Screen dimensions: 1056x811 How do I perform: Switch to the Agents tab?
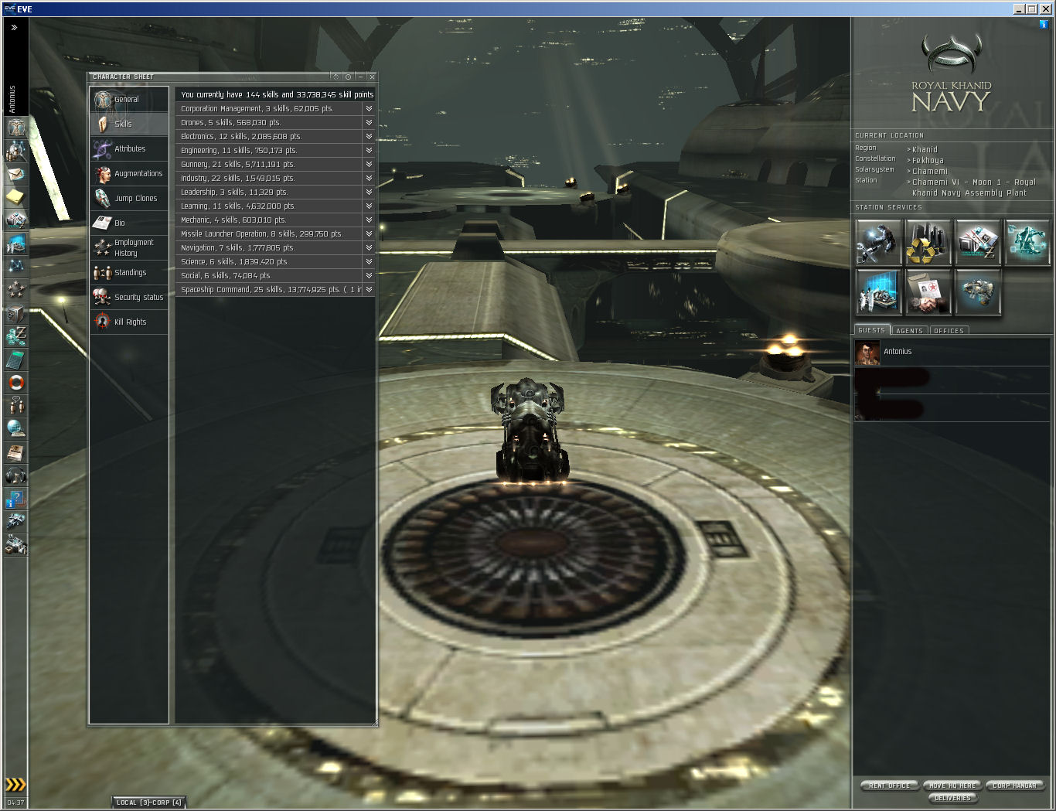tap(910, 331)
